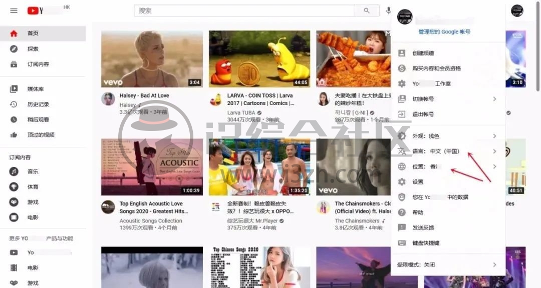Play the Halsey vevo thumbnail 3:04
541x288 pixels.
(152, 59)
